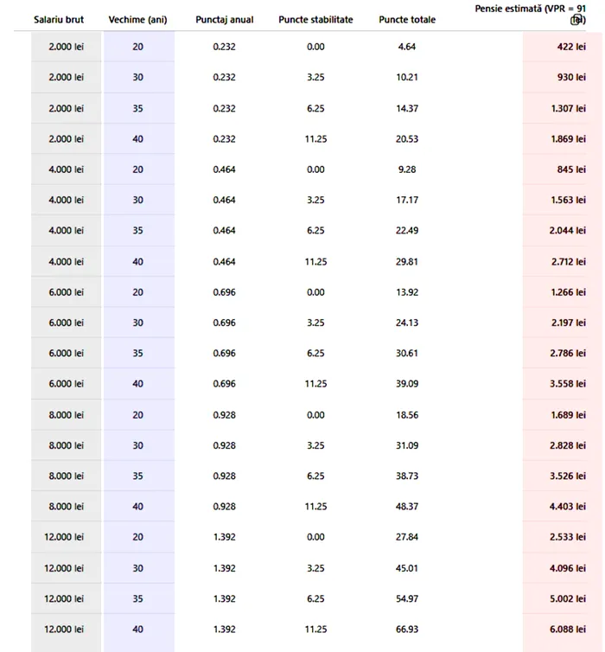Viewport: 605px width, 652px height.
Task: Click the 6.088 lei pension cell
Action: coord(568,630)
